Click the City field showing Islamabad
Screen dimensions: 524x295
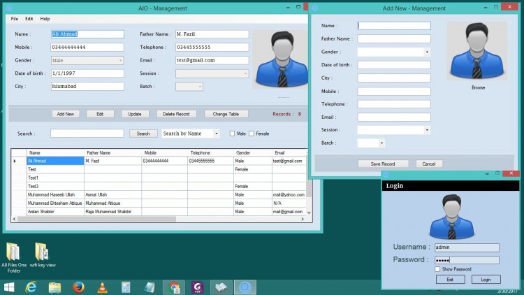click(x=87, y=86)
